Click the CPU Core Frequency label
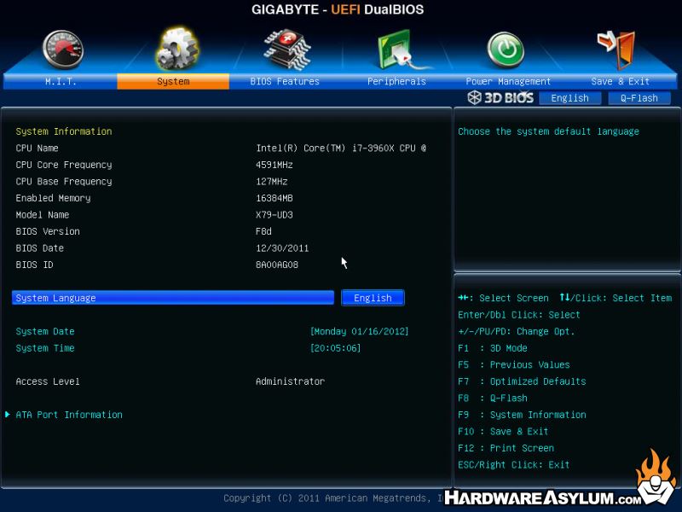 (63, 165)
